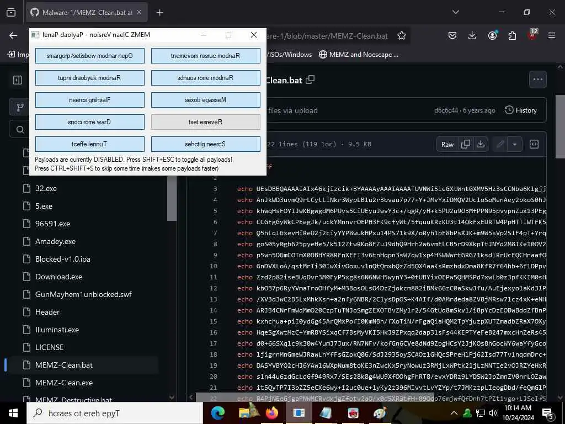This screenshot has width=565, height=424.
Task: Toggle the 'Random keyboard input' payload button
Action: [x=90, y=78]
